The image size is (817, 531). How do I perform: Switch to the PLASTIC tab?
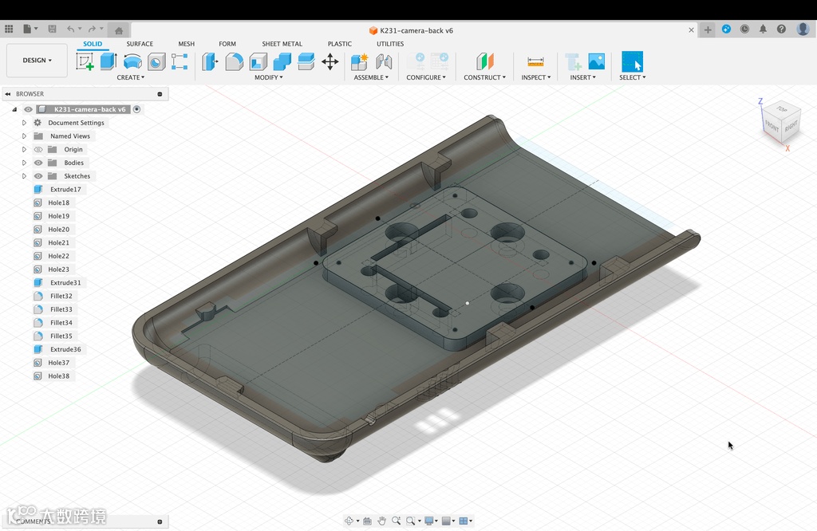click(340, 44)
